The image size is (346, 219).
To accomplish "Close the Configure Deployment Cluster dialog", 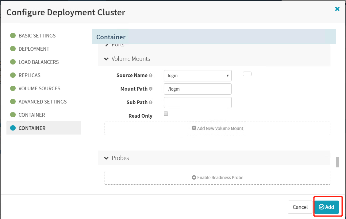I will 337,9.
